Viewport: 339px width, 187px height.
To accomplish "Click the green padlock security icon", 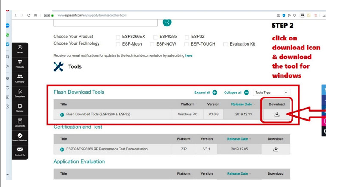I will pos(53,15).
